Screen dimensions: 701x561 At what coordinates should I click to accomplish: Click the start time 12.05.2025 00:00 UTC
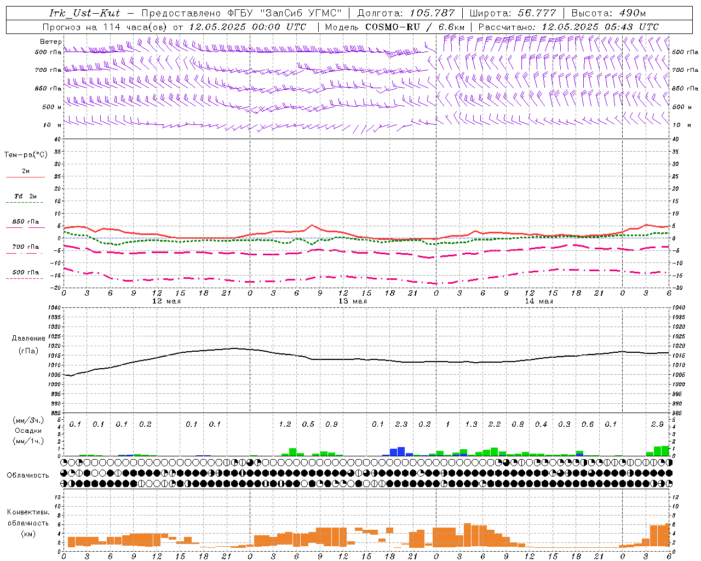pos(248,27)
